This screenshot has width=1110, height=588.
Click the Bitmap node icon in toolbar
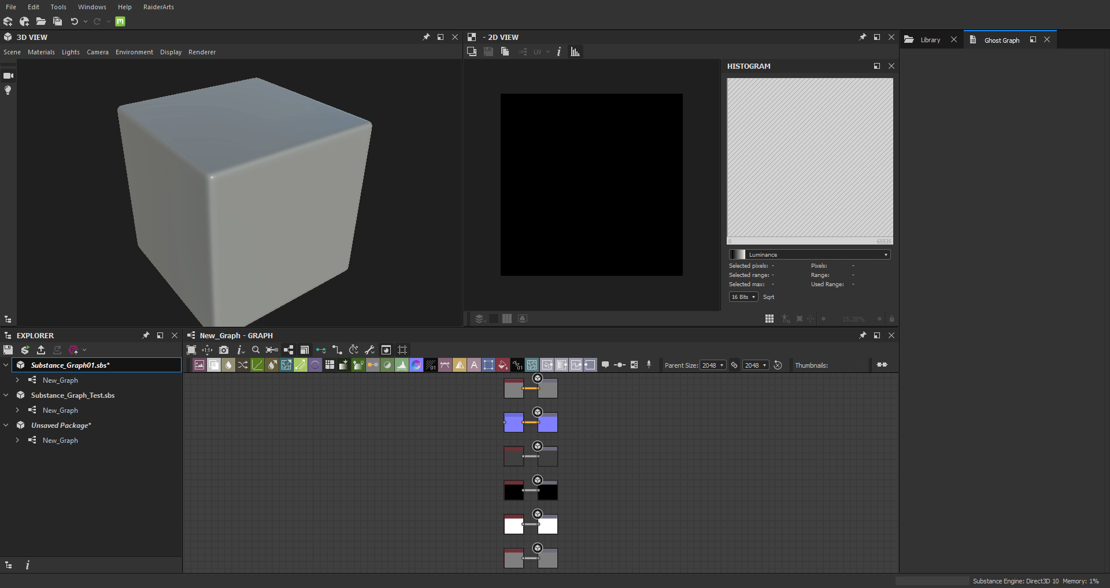tap(199, 365)
